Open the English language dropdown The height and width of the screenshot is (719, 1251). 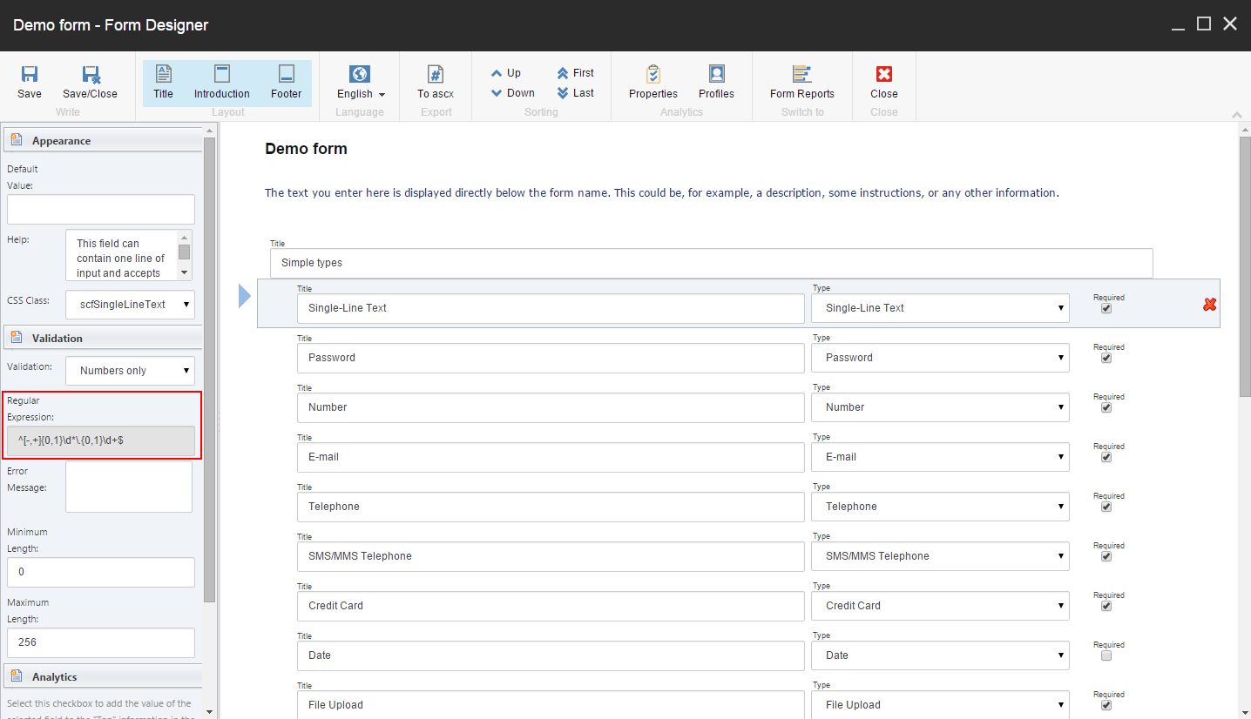pos(360,82)
